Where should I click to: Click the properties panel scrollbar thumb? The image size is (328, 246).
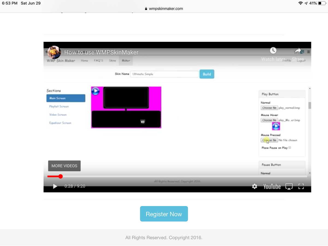(x=309, y=106)
